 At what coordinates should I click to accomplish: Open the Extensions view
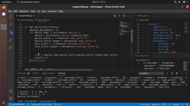11,47
